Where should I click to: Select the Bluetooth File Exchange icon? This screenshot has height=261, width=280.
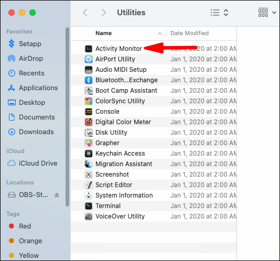click(x=89, y=80)
